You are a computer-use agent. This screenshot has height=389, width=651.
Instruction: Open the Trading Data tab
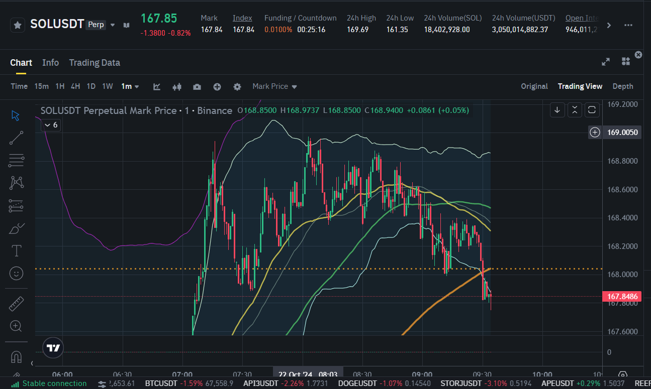click(95, 63)
